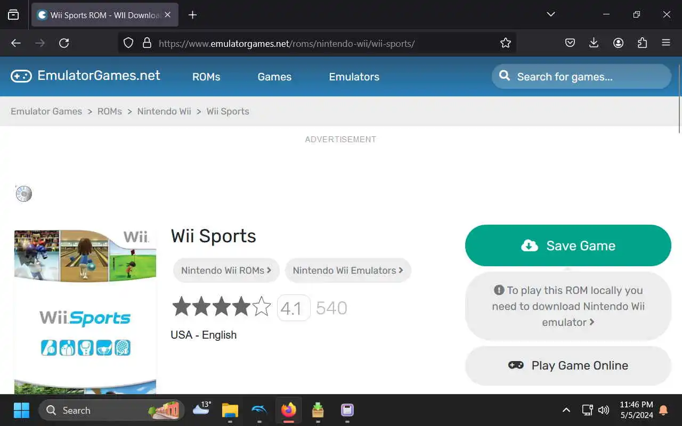Bookmark this page with star icon
The image size is (682, 426).
506,43
